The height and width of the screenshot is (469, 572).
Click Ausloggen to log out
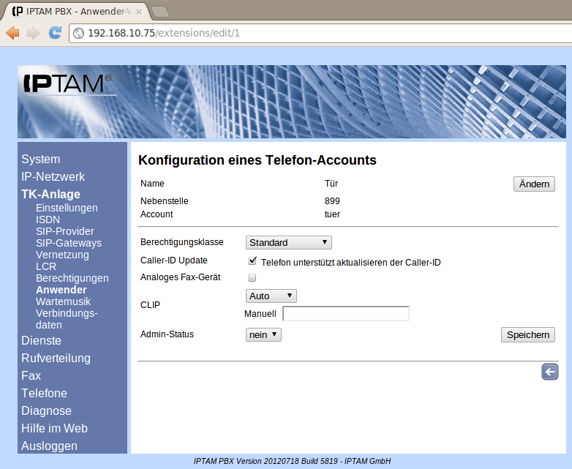coord(49,446)
